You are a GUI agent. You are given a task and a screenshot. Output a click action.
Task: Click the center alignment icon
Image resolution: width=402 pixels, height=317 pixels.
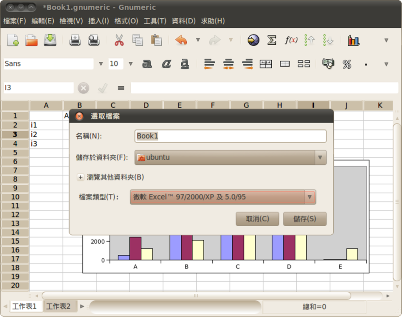pos(228,64)
